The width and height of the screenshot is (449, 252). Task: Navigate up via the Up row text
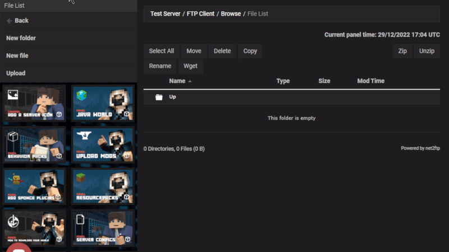(x=172, y=97)
